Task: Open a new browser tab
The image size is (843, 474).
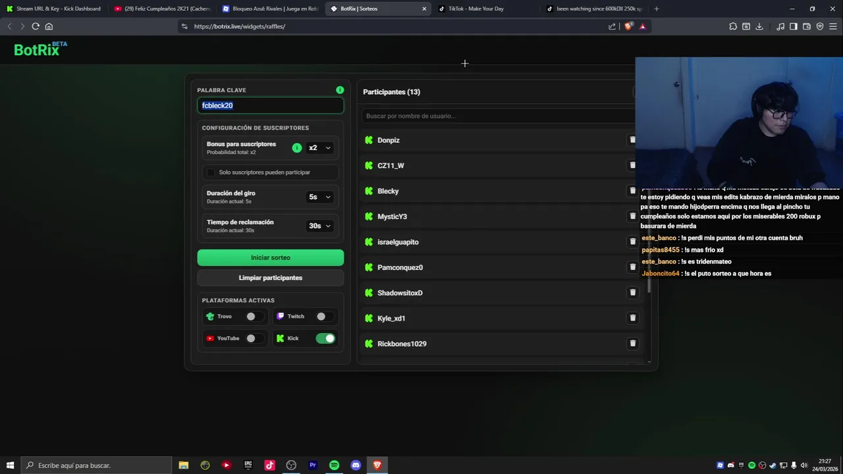Action: (x=656, y=9)
